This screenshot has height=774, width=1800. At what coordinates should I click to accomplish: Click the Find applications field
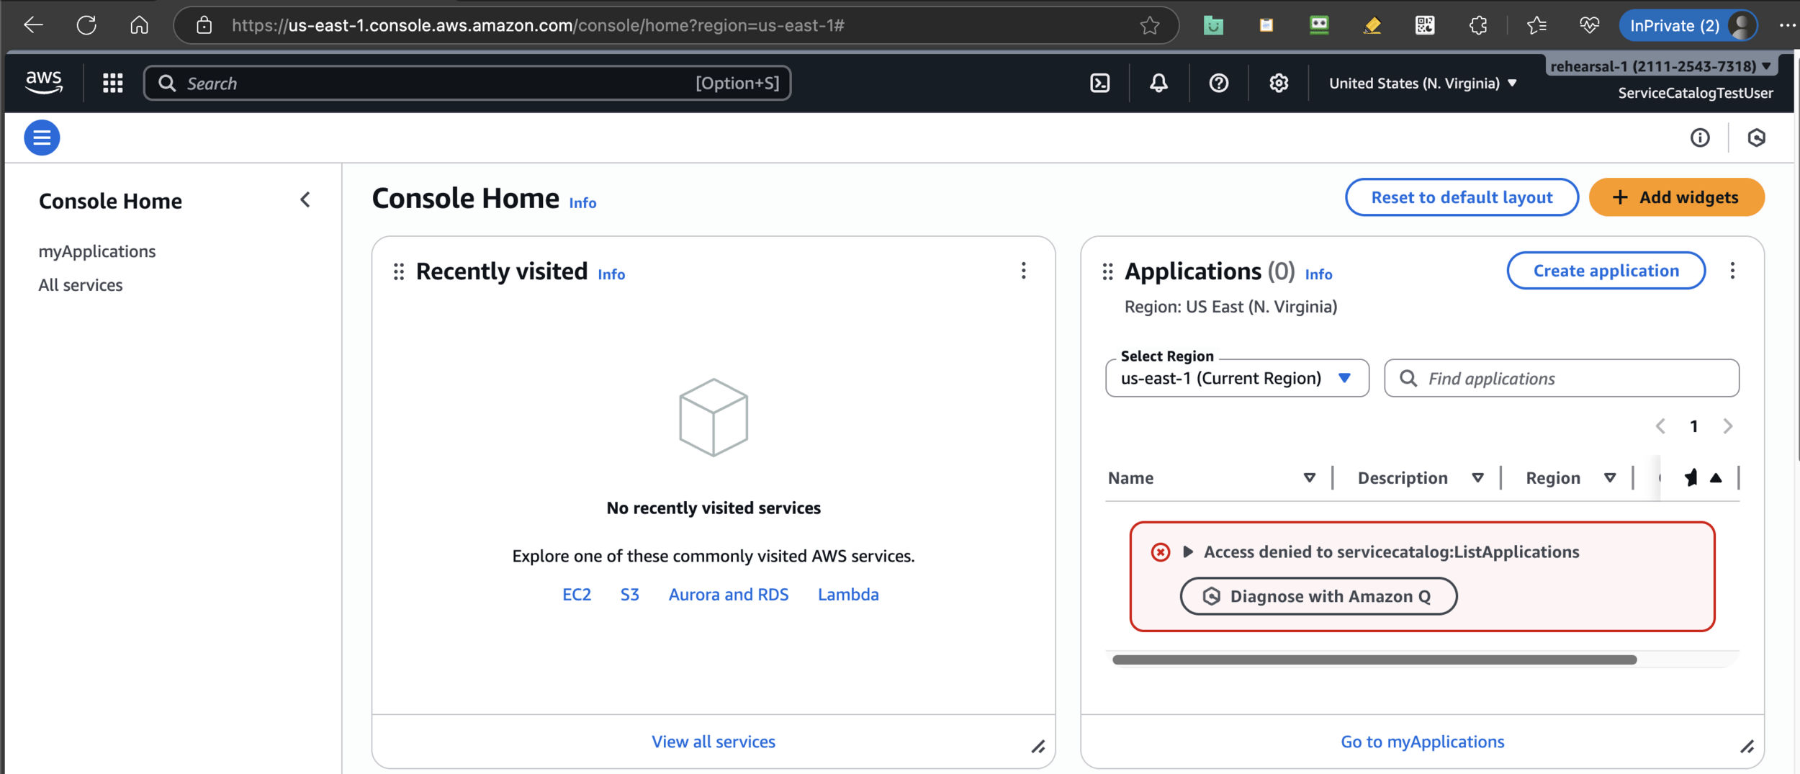click(x=1562, y=378)
